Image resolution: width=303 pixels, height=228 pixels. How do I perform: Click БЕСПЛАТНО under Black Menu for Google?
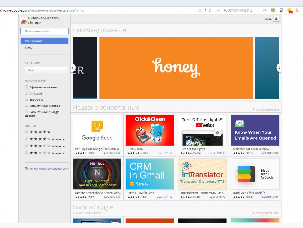(270, 197)
